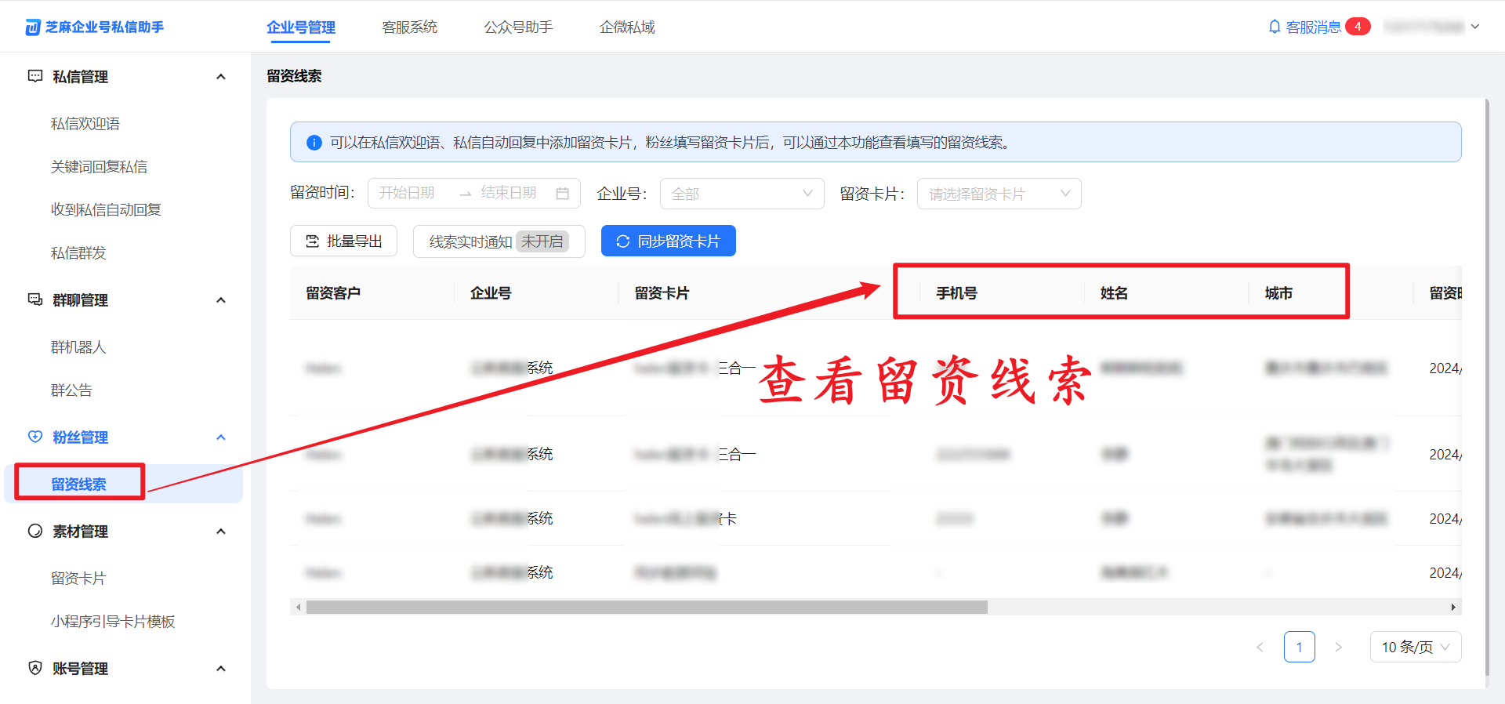Open 群公告 in sidebar
The width and height of the screenshot is (1505, 704).
click(71, 390)
